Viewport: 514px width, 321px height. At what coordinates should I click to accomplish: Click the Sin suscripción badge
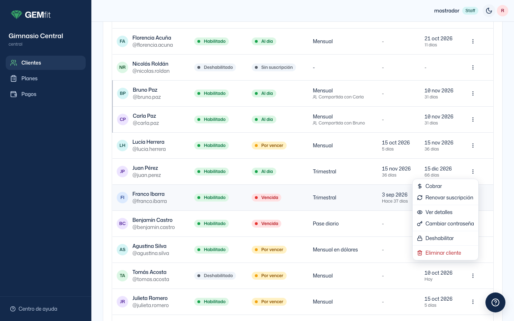pyautogui.click(x=274, y=67)
